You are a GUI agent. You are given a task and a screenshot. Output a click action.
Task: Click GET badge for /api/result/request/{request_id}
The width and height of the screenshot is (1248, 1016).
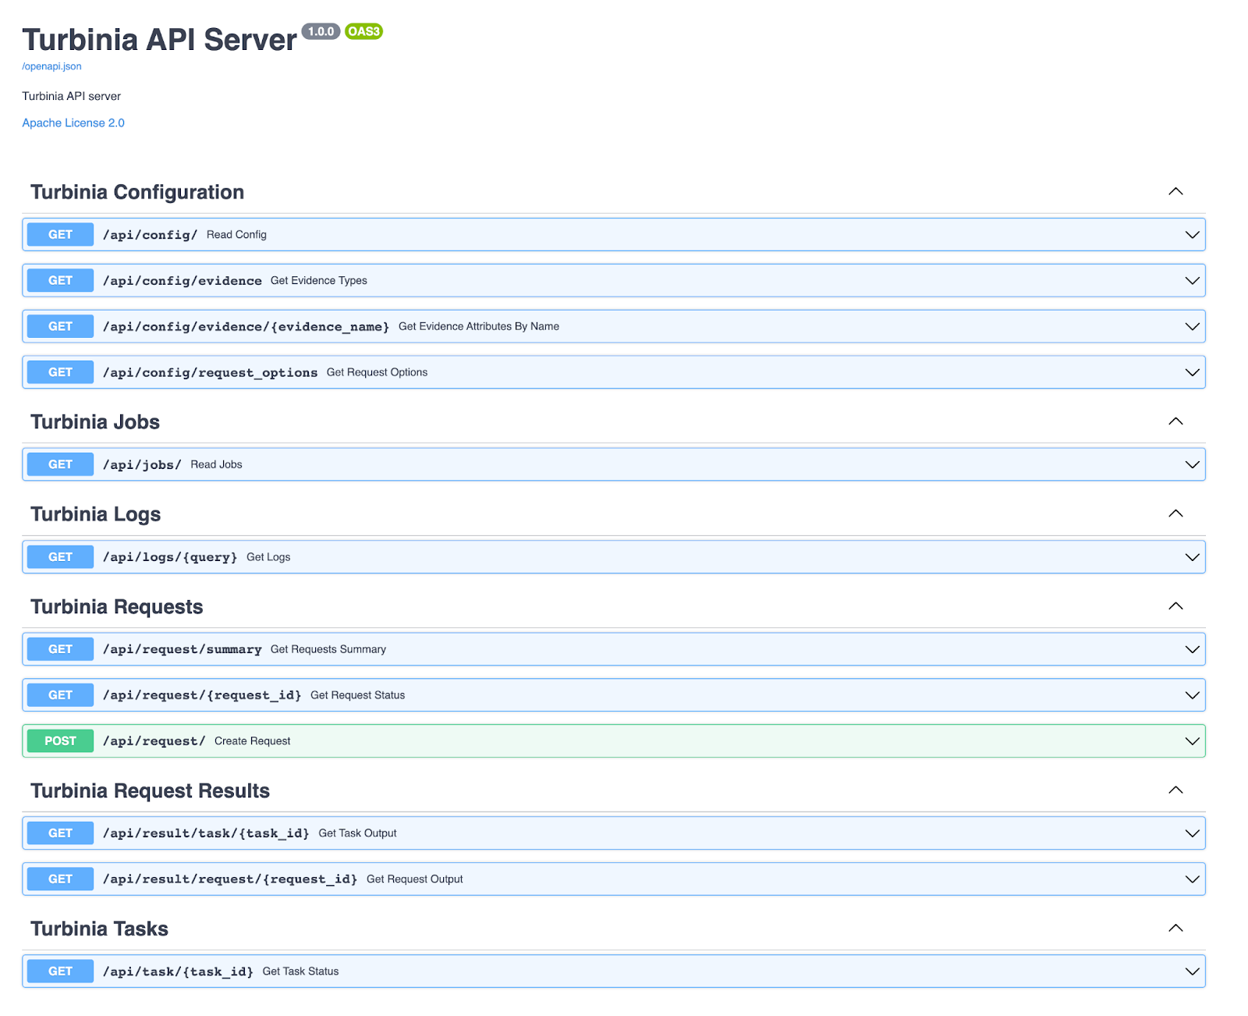60,879
